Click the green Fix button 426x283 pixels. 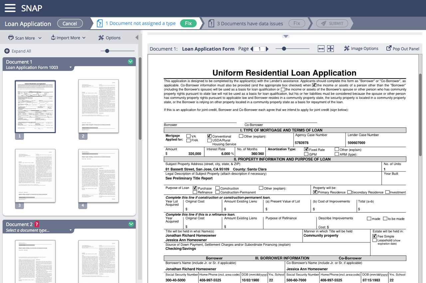188,23
